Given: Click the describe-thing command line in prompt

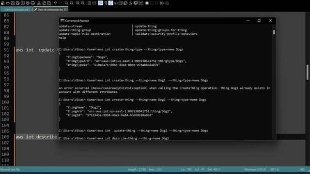Looking at the screenshot, I should [114, 138].
